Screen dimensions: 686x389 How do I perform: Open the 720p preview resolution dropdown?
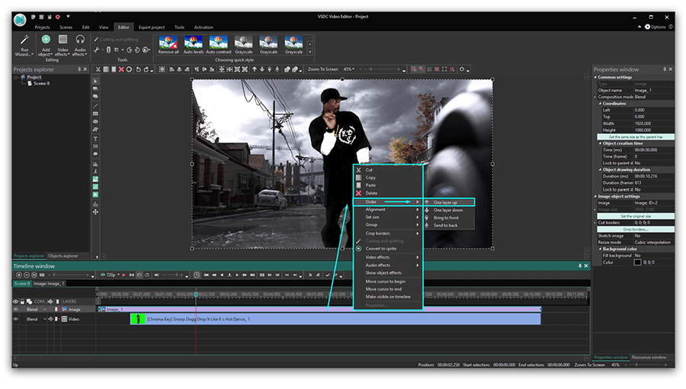coord(111,275)
